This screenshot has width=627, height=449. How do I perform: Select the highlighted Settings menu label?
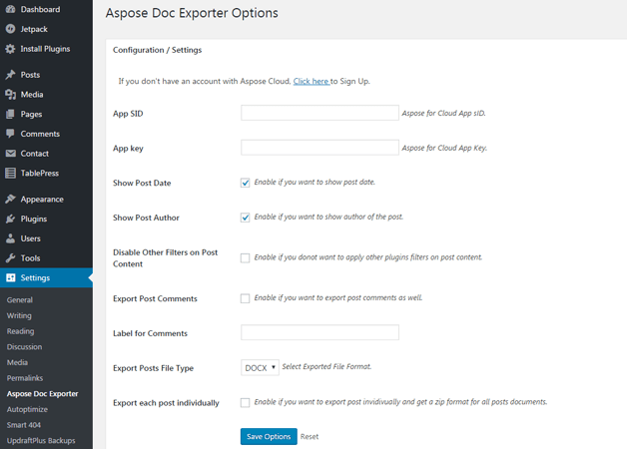pyautogui.click(x=35, y=278)
